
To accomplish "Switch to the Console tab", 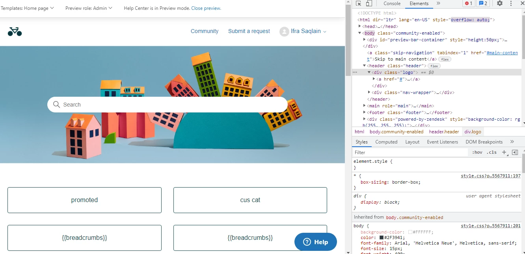I will [392, 4].
